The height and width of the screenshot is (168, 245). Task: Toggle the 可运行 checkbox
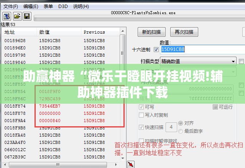215,107
